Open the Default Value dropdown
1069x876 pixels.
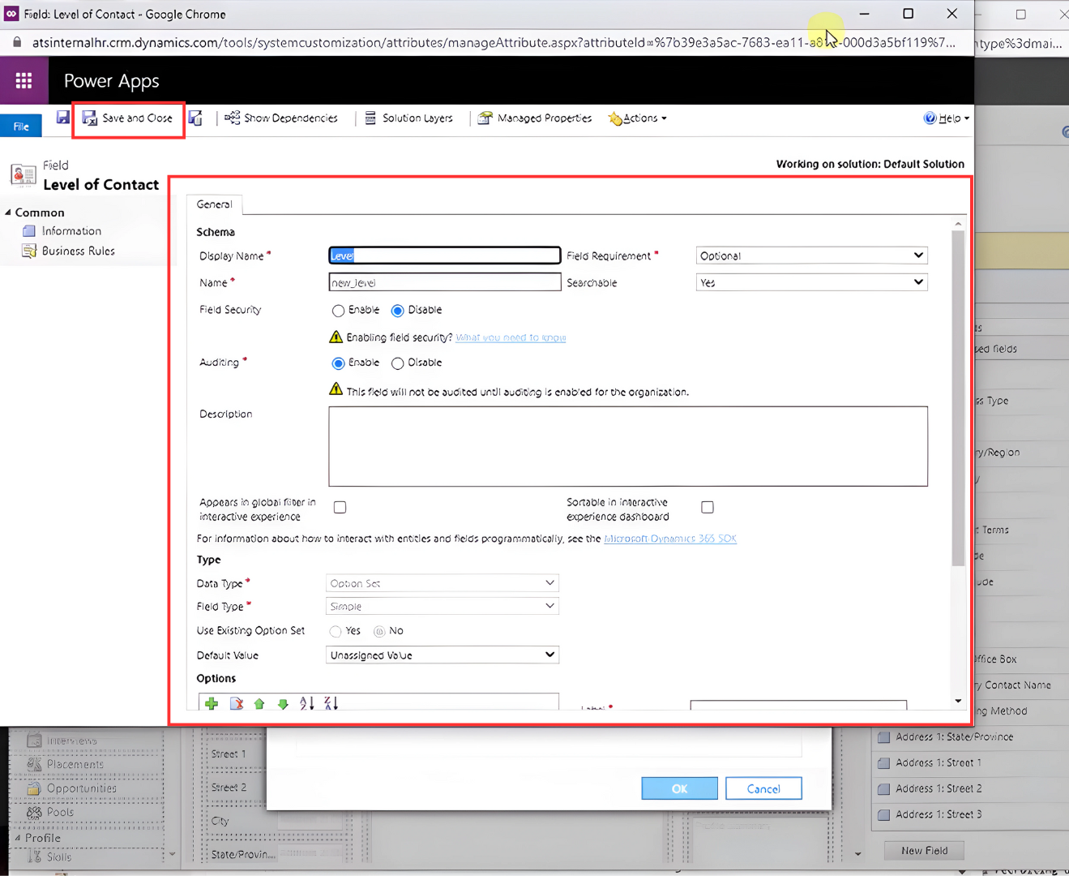click(x=442, y=655)
